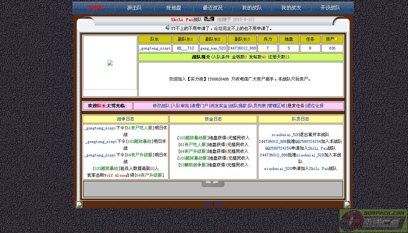408x233 pixels.
Task: Go to the 最近战况 tab
Action: point(213,8)
